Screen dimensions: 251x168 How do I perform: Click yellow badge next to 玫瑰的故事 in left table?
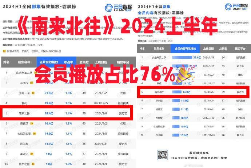click(34, 134)
